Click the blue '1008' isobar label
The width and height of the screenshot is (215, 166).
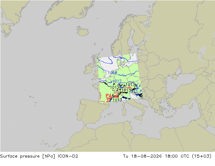click(x=113, y=73)
